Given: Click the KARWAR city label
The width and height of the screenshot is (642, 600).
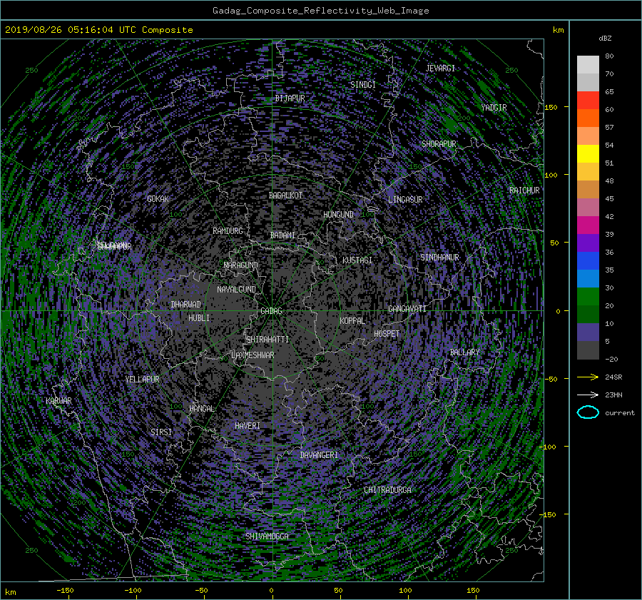Looking at the screenshot, I should (x=58, y=401).
